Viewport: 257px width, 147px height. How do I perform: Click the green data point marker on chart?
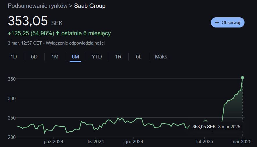tap(242, 78)
